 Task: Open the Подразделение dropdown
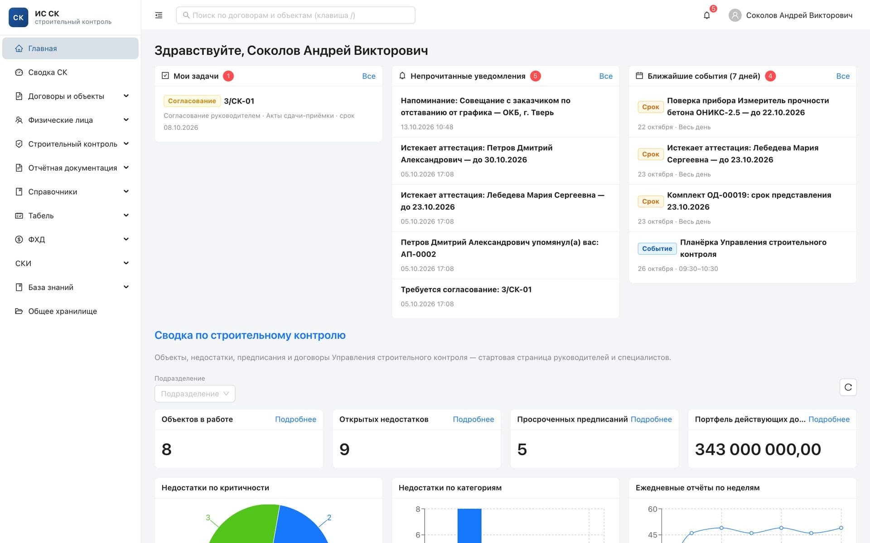195,394
